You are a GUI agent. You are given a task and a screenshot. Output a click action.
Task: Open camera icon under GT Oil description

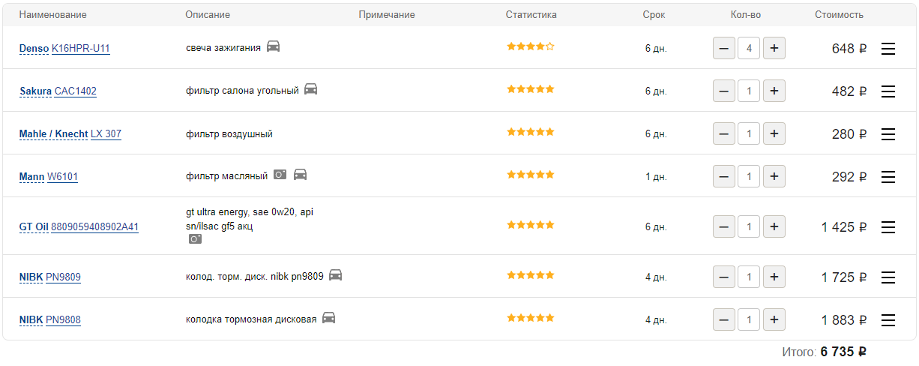coord(195,238)
